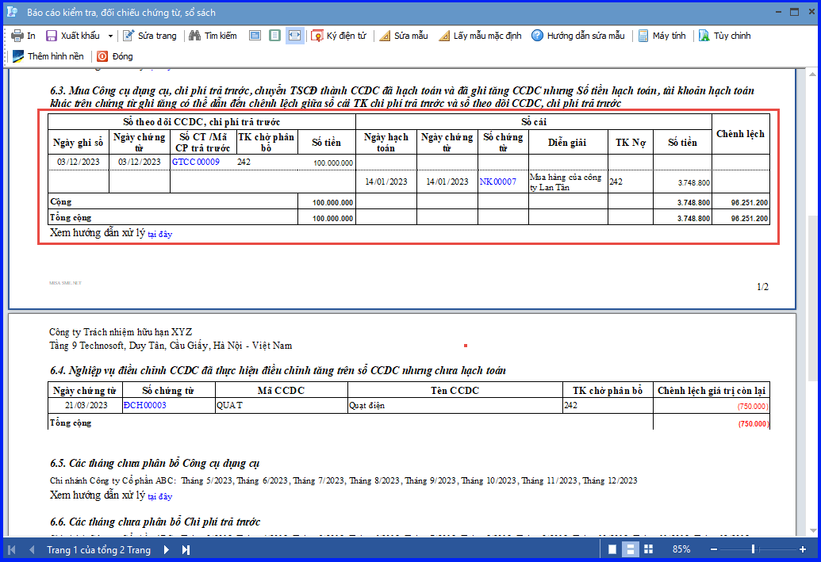Select the fit-width page view icon
821x562 pixels.
click(255, 36)
